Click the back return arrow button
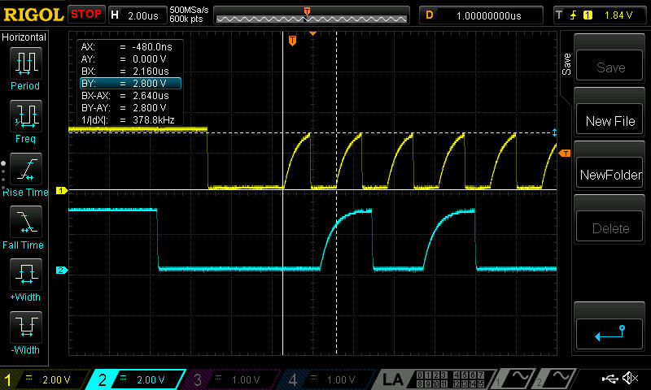Viewport: 651px width, 390px height. 609,334
